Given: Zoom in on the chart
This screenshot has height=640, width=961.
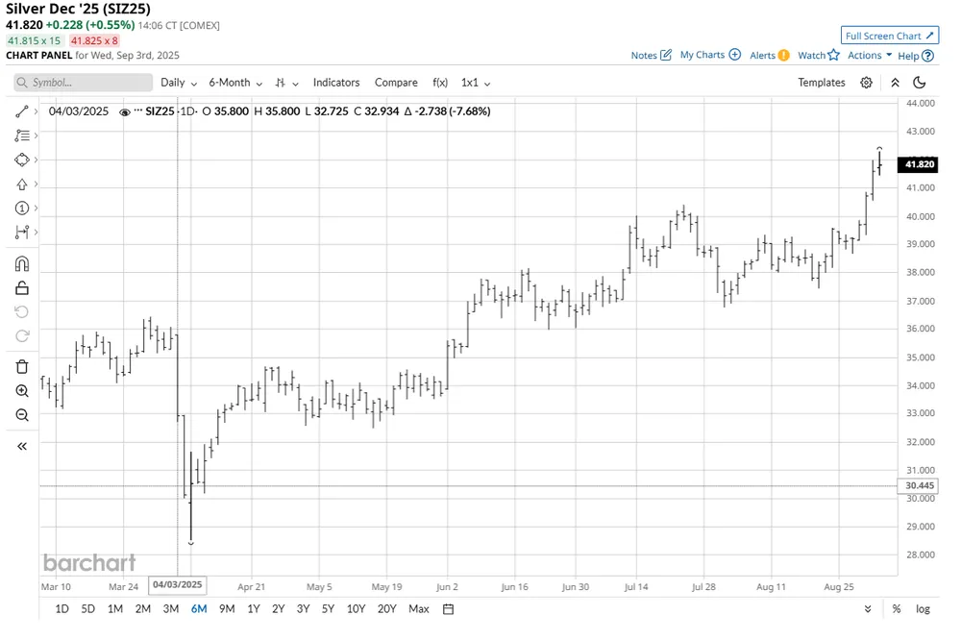Looking at the screenshot, I should 21,391.
